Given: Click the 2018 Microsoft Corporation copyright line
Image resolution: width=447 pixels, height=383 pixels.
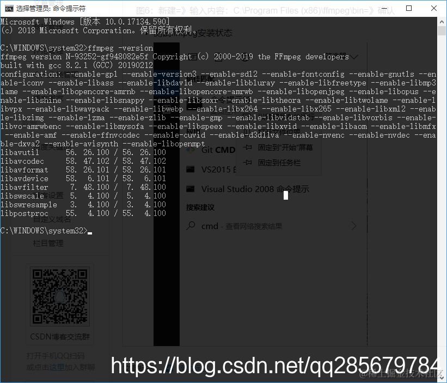Looking at the screenshot, I should click(x=98, y=30).
